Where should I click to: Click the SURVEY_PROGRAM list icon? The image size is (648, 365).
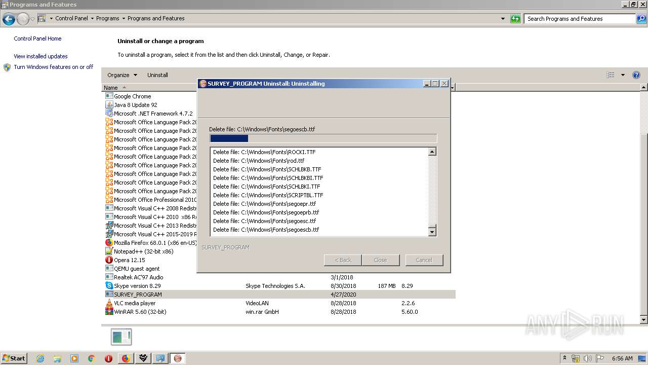click(x=109, y=295)
